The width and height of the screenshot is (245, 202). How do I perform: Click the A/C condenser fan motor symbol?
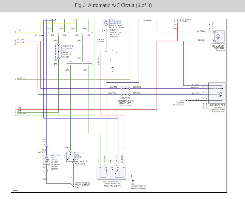[x=106, y=23]
